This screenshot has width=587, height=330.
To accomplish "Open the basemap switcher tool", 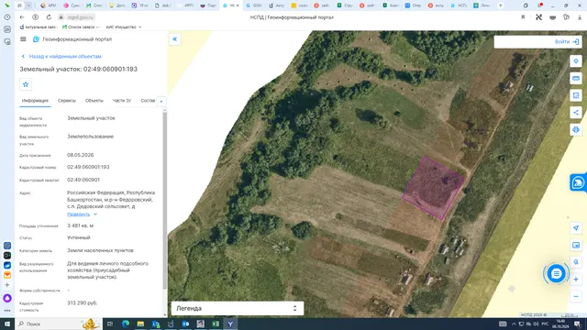I will [576, 245].
